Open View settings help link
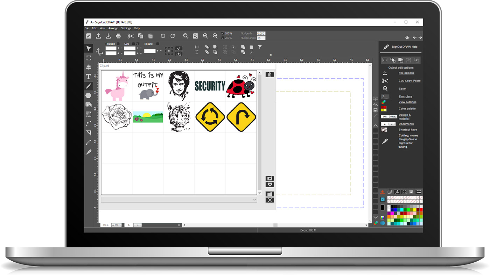The image size is (490, 276). 407,102
